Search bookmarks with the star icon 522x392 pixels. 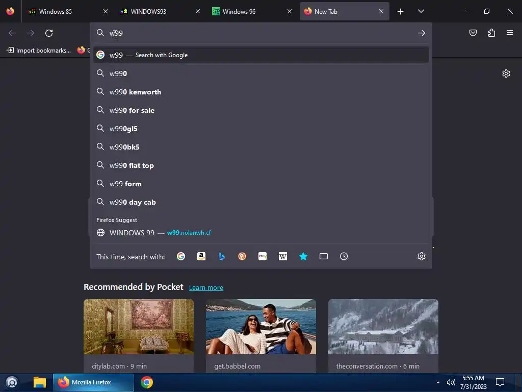pos(303,256)
